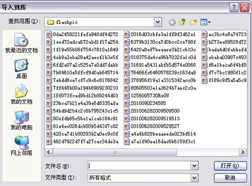This screenshot has width=252, height=186.
Task: Expand the 文件类型 dropdown arrow
Action: pos(195,178)
